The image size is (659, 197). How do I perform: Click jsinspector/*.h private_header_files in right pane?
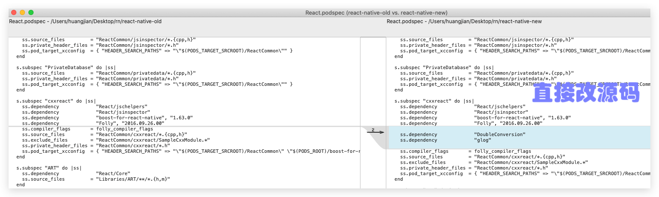pyautogui.click(x=479, y=45)
